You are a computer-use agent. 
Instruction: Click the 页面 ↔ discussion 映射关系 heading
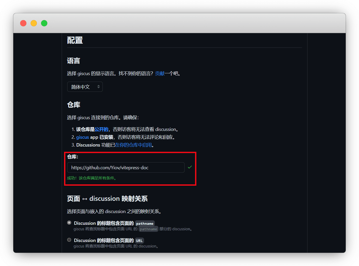coord(107,199)
